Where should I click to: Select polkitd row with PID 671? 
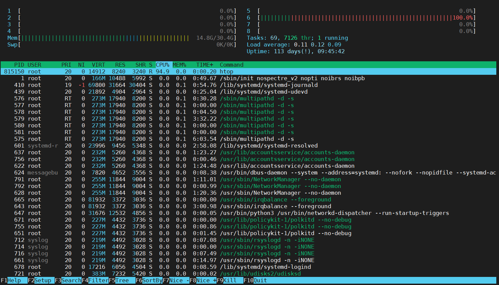click(x=248, y=220)
